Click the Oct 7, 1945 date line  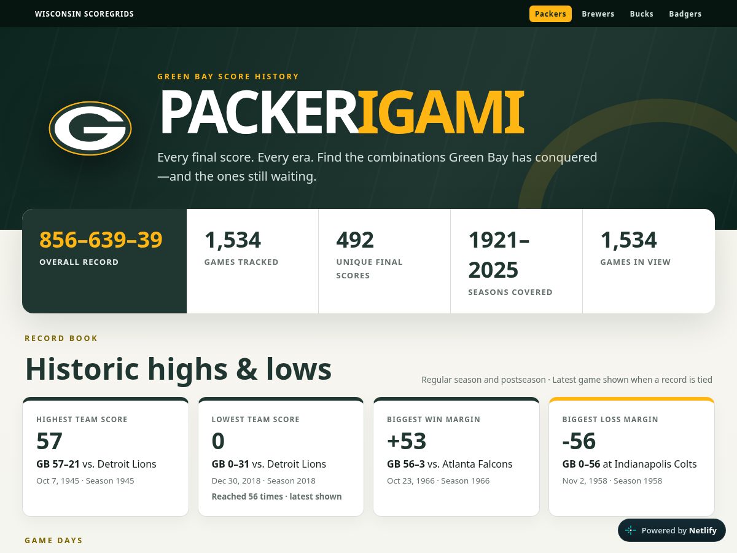click(85, 481)
